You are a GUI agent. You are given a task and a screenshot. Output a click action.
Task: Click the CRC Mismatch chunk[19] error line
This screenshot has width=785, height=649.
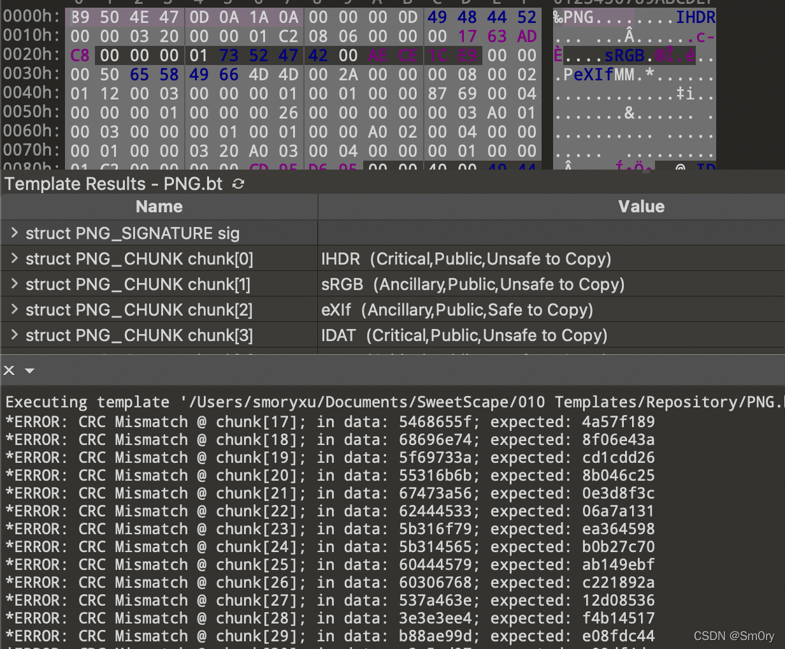click(330, 458)
